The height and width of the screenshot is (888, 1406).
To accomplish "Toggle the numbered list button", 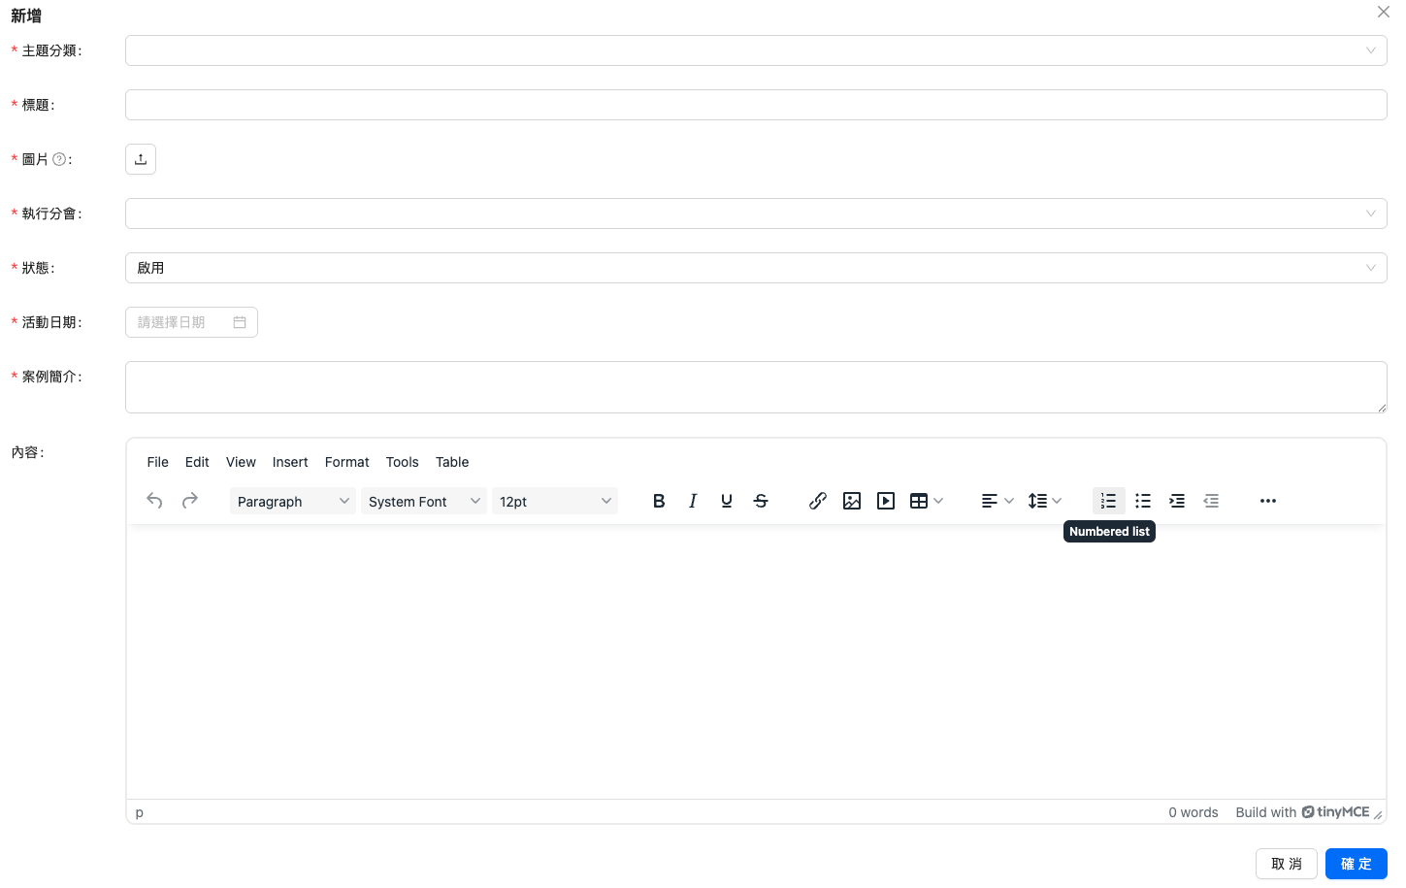I will (1108, 501).
